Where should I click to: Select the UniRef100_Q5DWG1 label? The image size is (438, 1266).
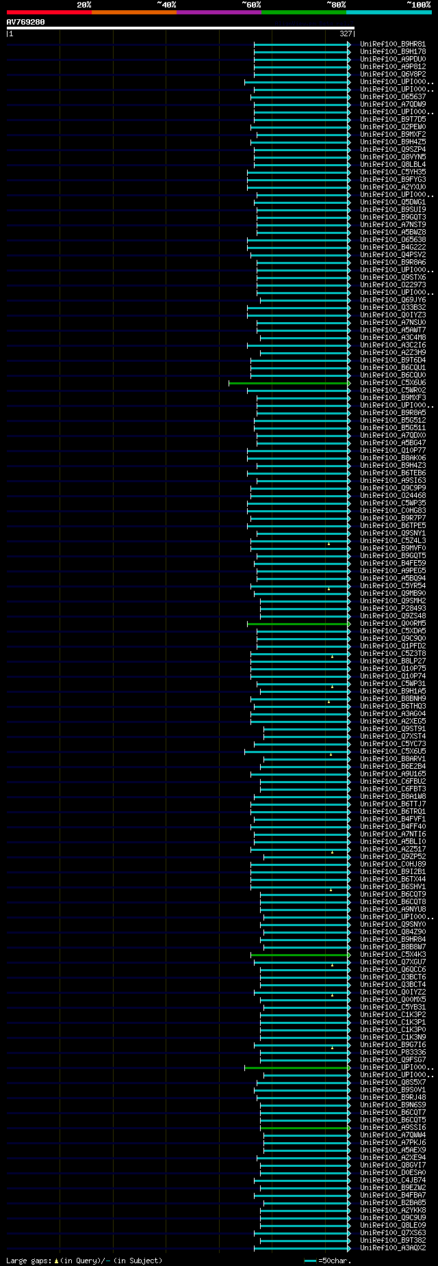pyautogui.click(x=393, y=202)
